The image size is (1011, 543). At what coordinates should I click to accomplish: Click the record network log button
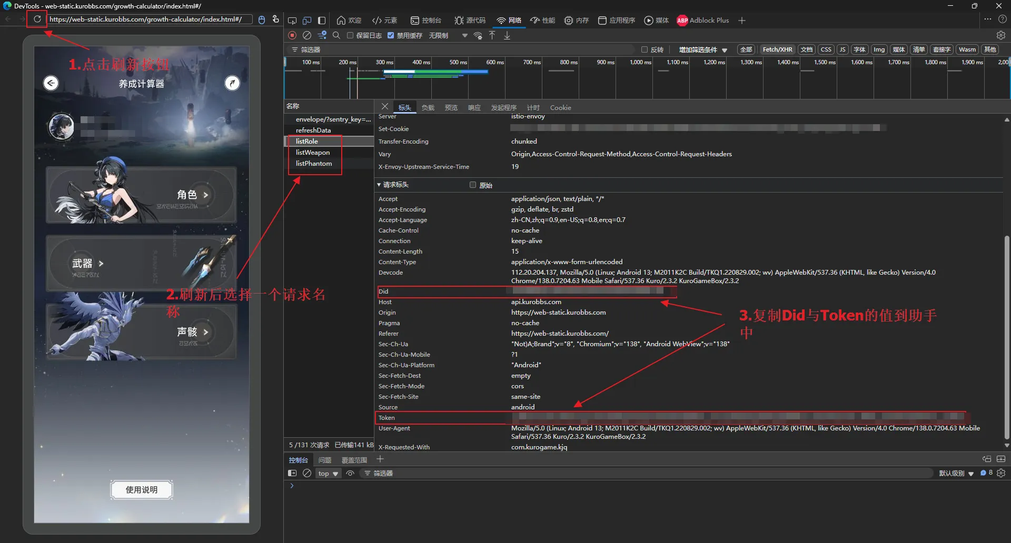(x=292, y=35)
